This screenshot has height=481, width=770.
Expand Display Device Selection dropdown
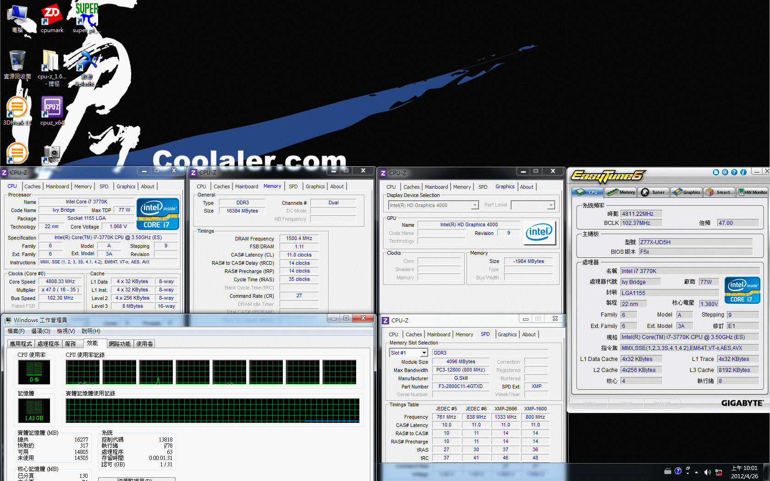[x=475, y=205]
